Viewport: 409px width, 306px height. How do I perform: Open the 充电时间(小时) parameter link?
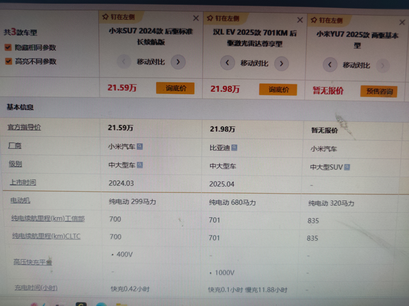tap(36, 288)
